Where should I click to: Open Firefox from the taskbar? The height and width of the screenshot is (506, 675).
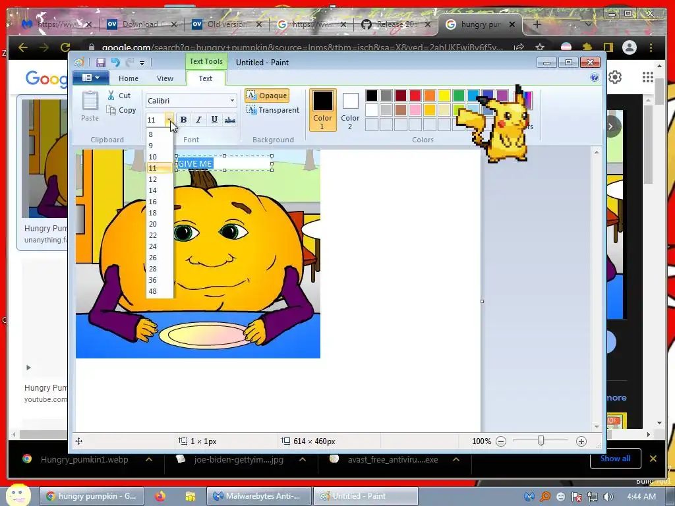pos(160,496)
